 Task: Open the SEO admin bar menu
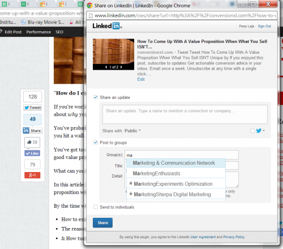[59, 32]
